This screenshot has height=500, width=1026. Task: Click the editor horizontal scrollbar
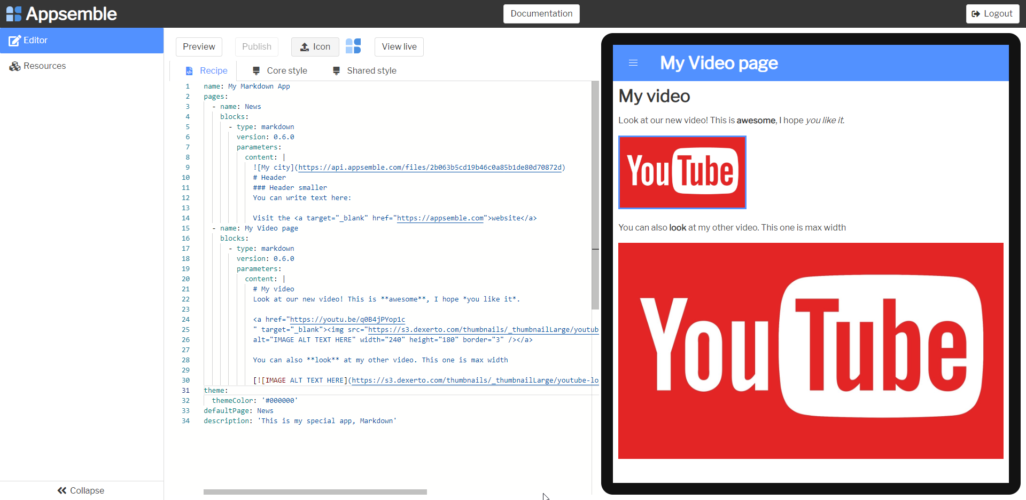315,492
